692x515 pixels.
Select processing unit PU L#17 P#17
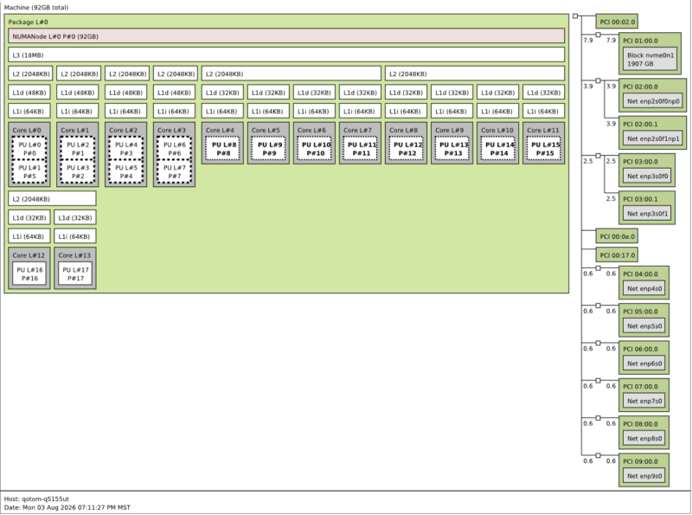click(75, 274)
